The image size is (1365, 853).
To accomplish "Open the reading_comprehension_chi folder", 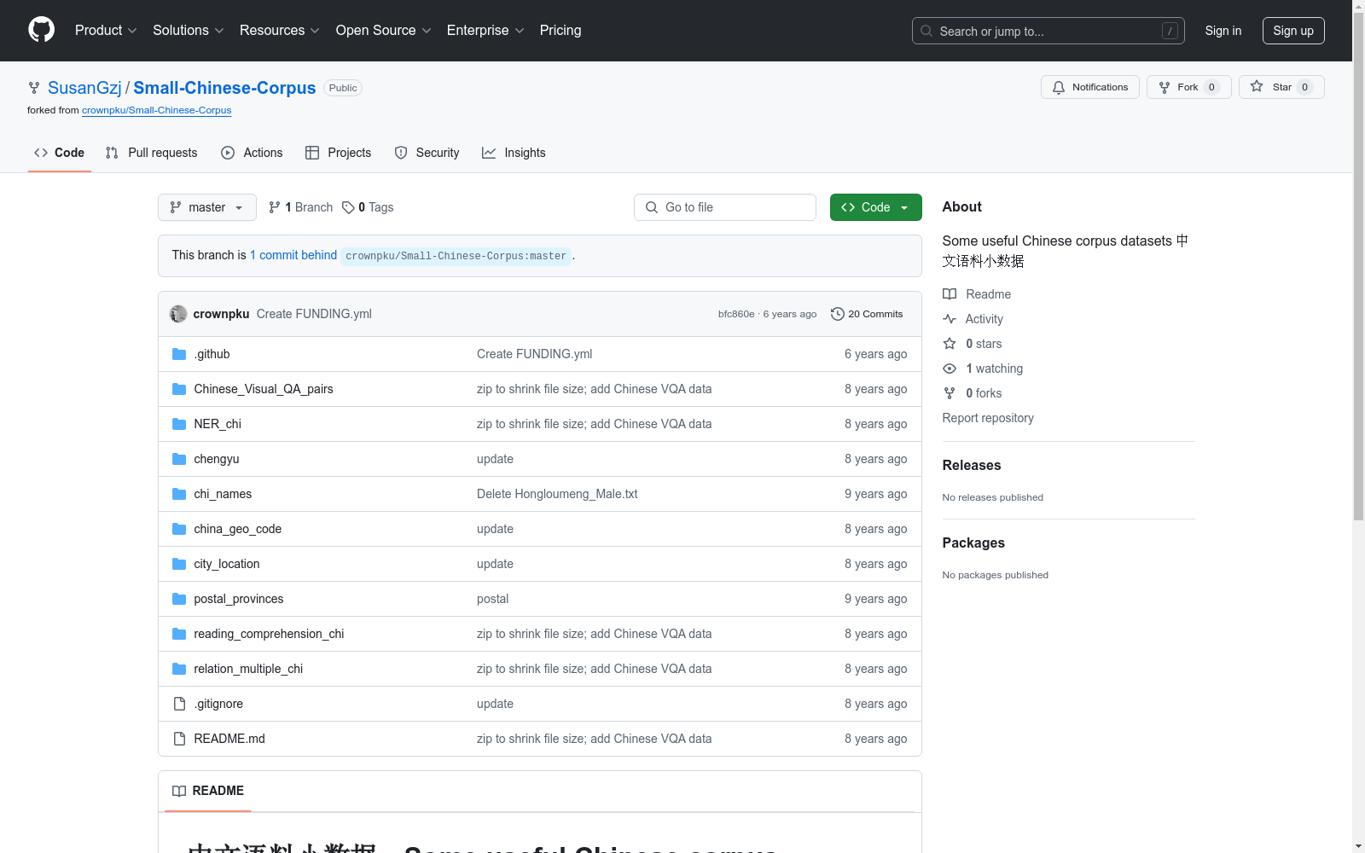I will coord(269,634).
